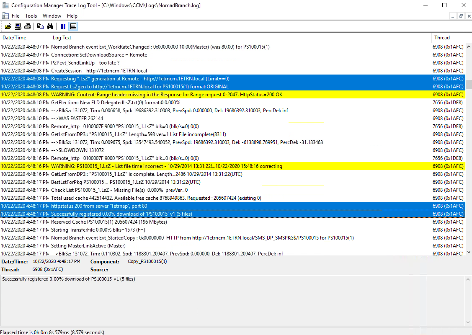Select the yellow Content-Range header missing warning row
The height and width of the screenshot is (335, 472).
(209, 95)
